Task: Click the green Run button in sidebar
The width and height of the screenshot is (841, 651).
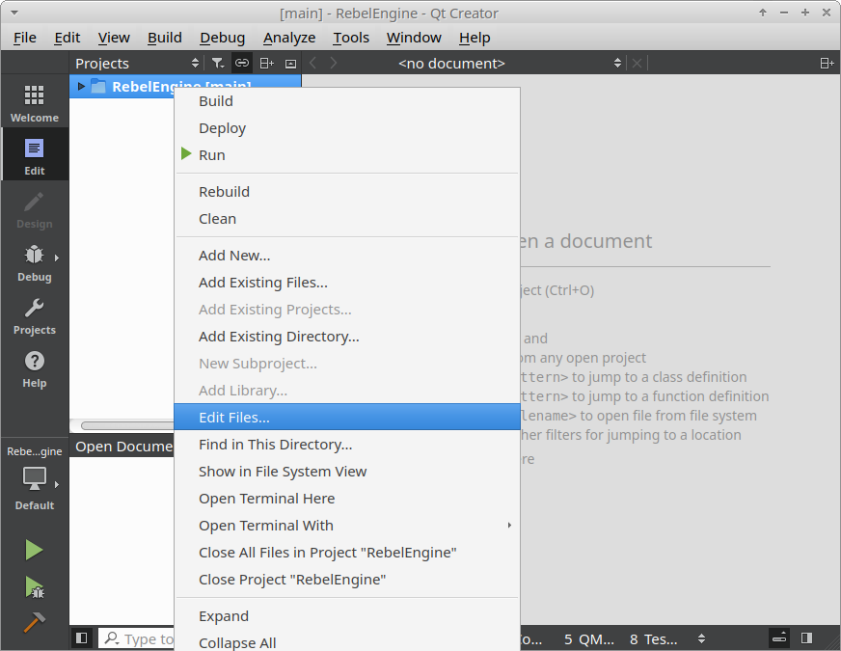Action: pos(34,550)
